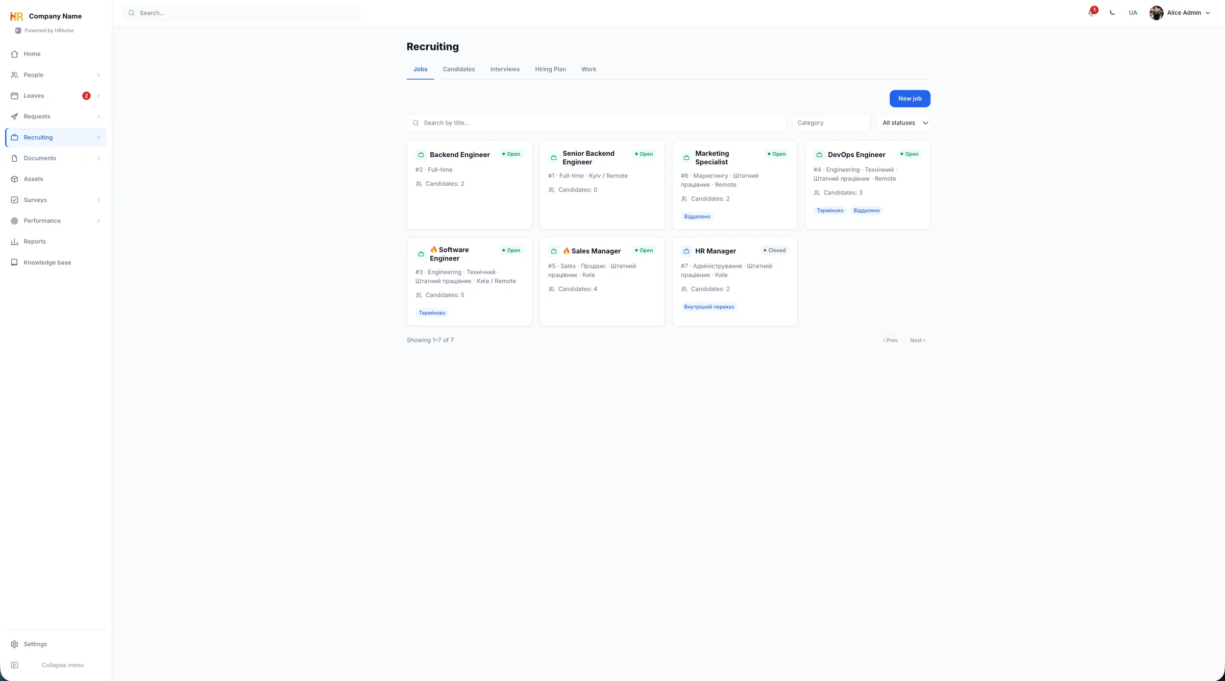Image resolution: width=1225 pixels, height=681 pixels.
Task: Click the HR Manager job briefcase icon
Action: 686,251
